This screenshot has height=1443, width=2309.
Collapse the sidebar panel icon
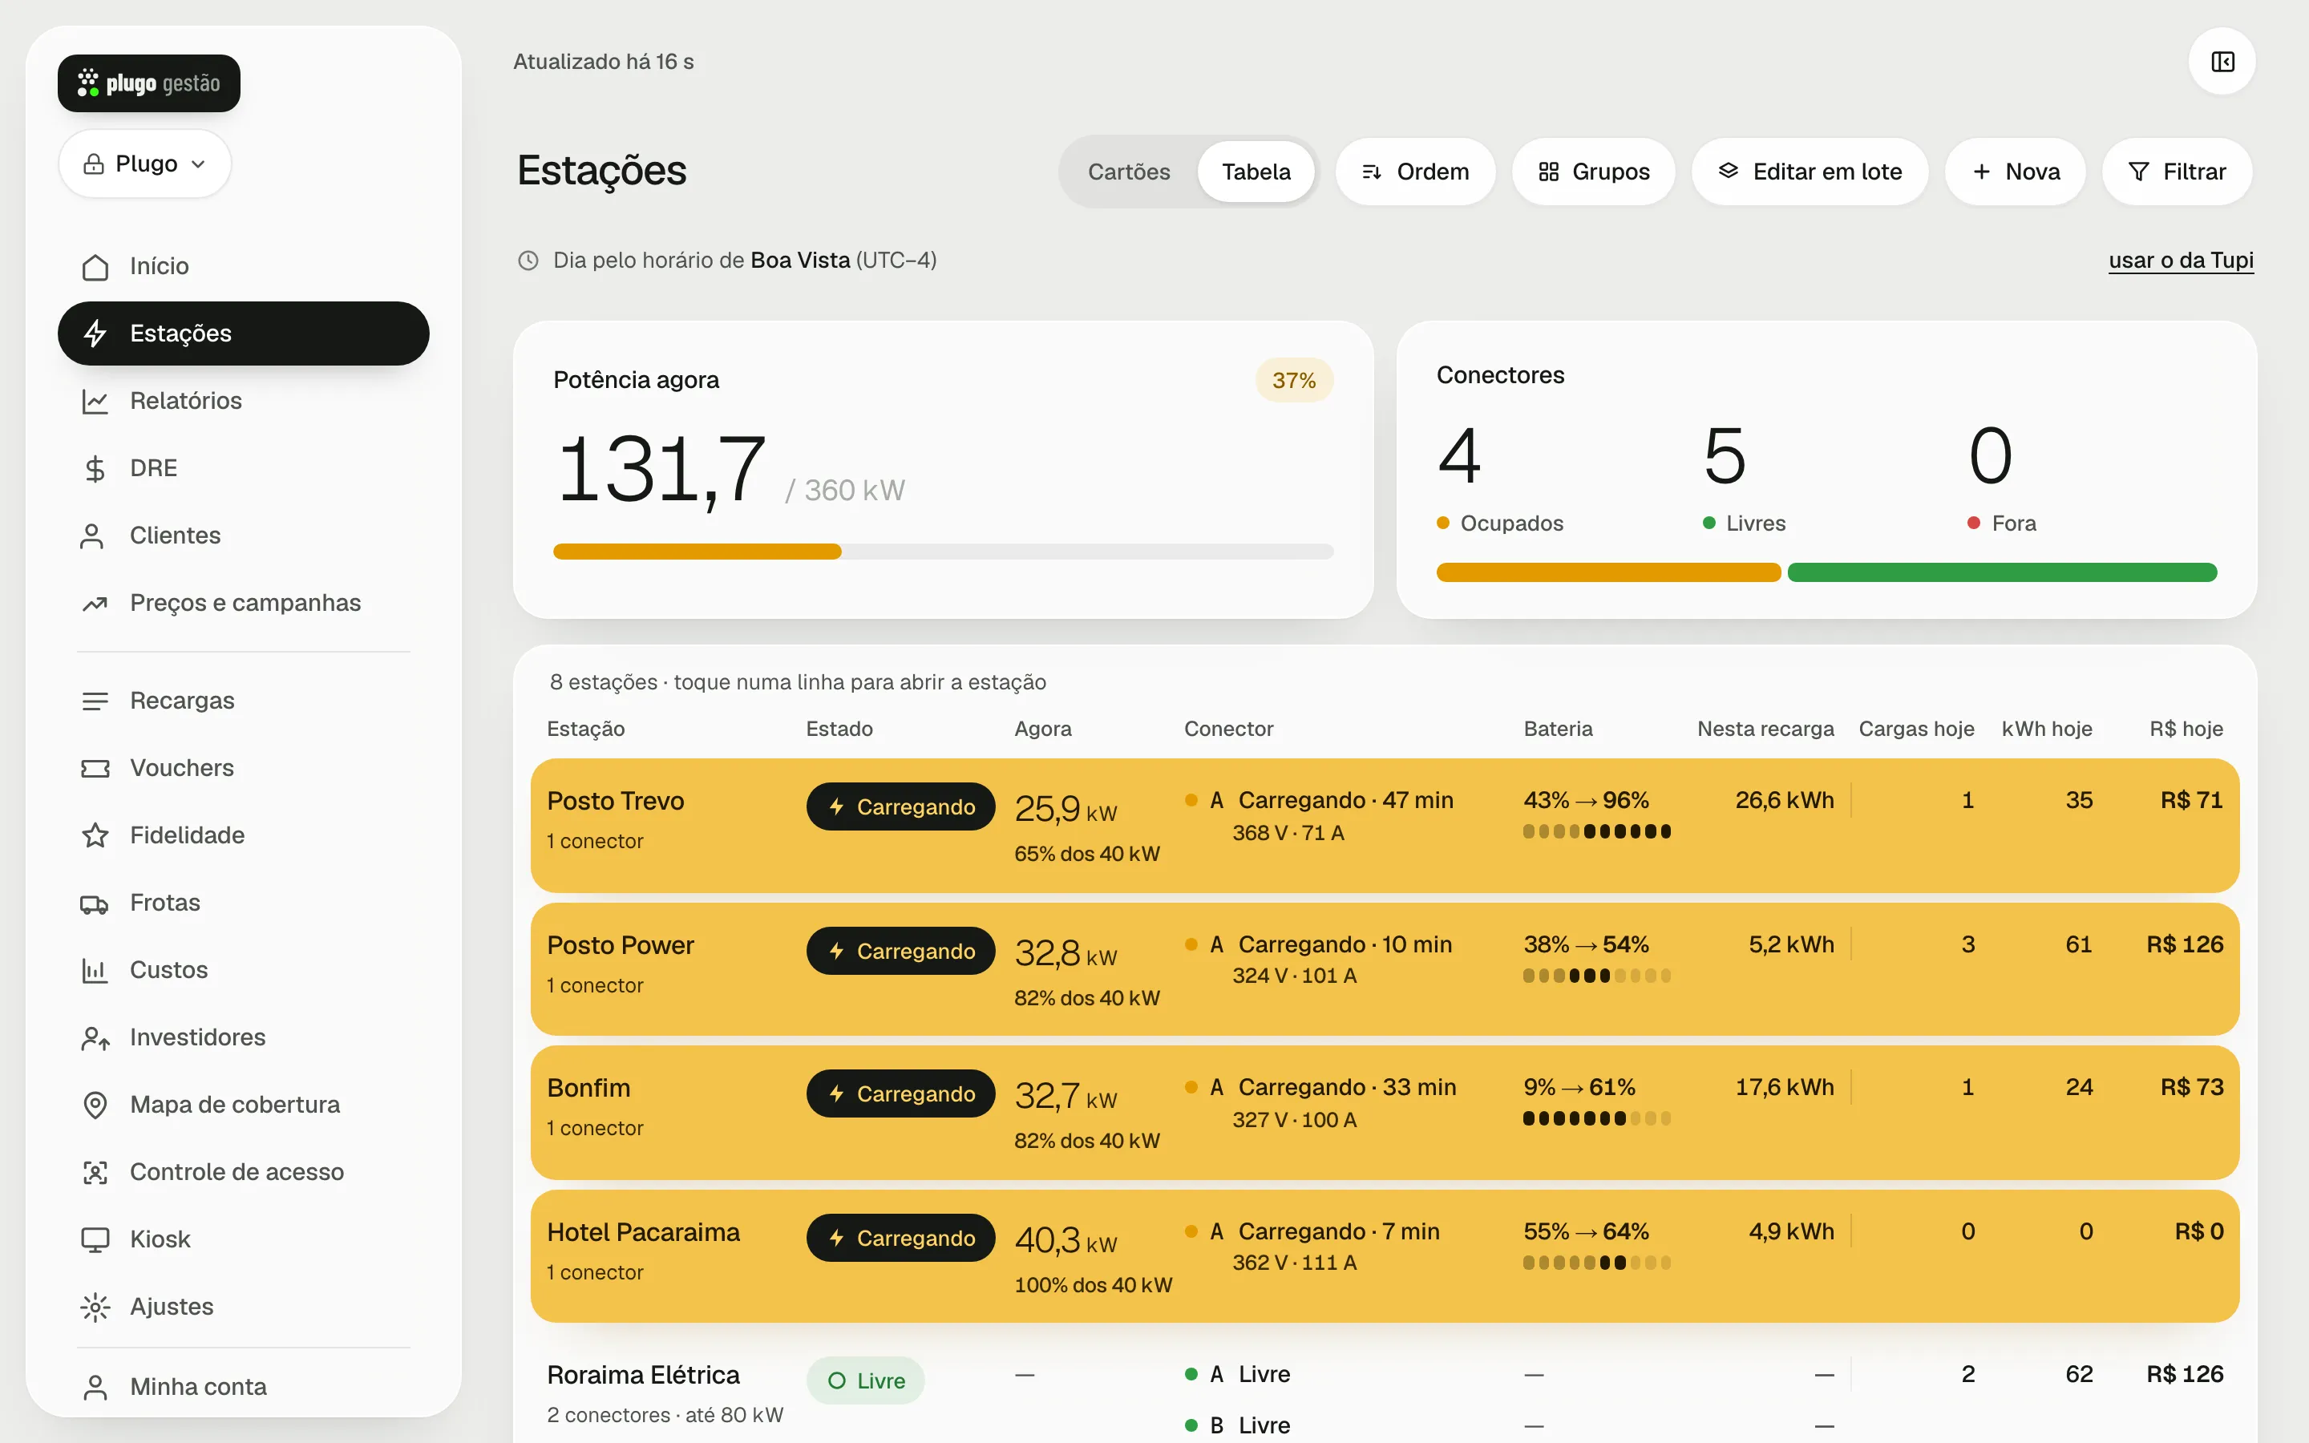click(2222, 62)
